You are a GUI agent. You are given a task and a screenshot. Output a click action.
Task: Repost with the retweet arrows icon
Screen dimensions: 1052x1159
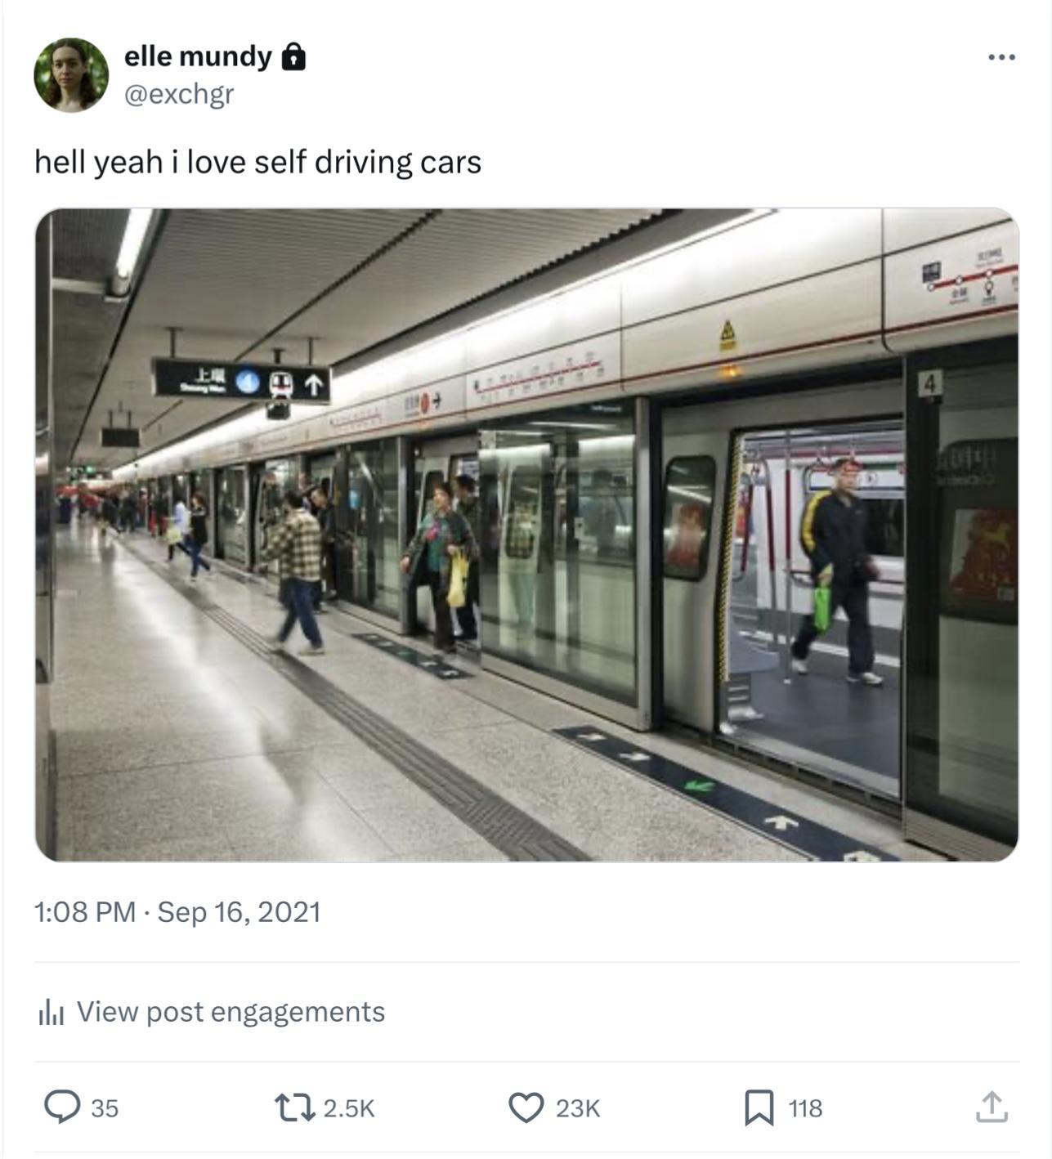293,1108
